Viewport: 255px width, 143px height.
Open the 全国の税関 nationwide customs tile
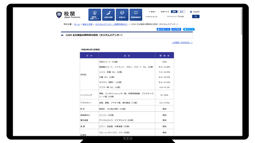108,15
